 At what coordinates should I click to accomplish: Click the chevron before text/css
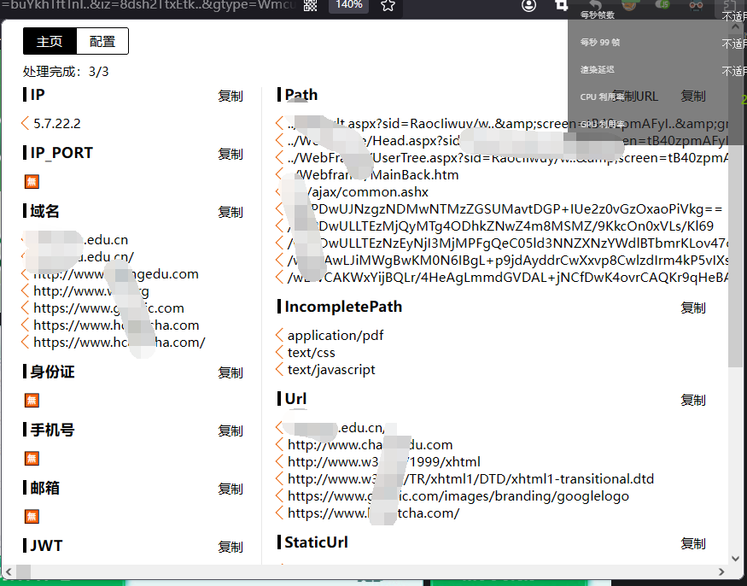[x=279, y=352]
